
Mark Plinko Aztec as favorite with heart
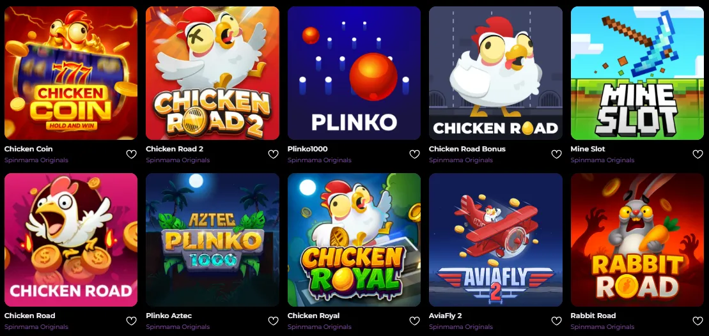click(273, 321)
